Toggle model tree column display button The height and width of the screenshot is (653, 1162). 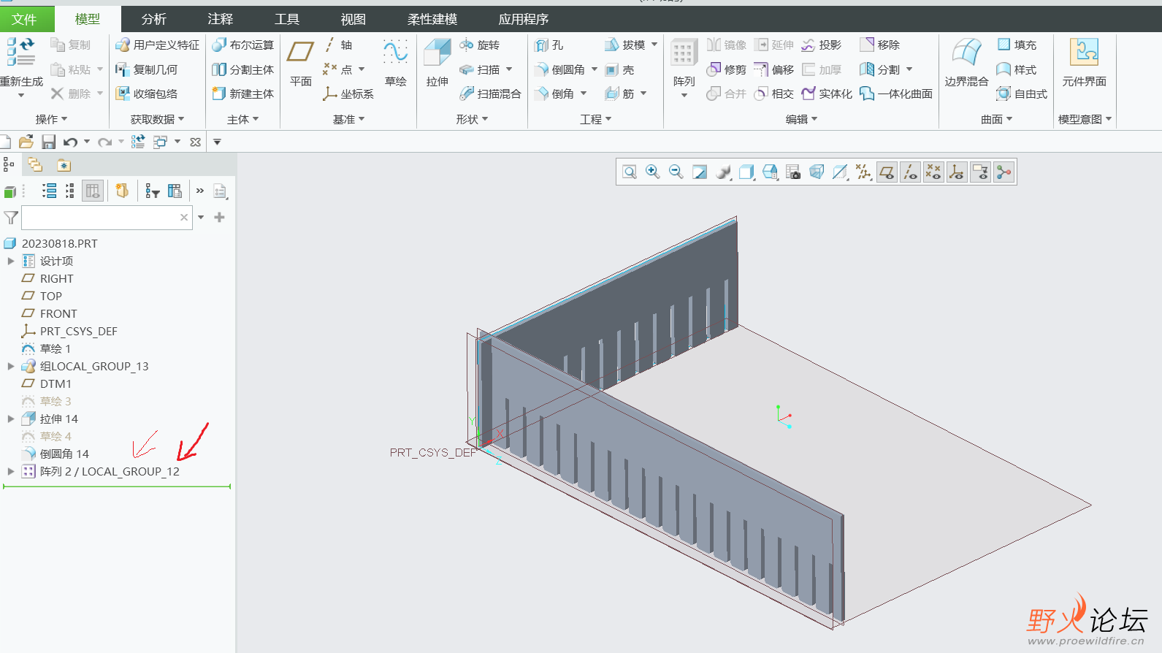(x=93, y=191)
